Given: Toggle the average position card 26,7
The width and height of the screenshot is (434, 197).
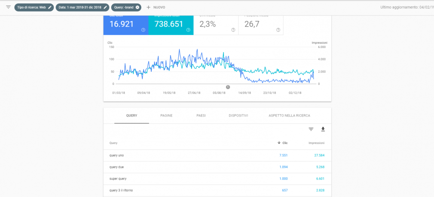Looking at the screenshot, I should click(x=261, y=25).
